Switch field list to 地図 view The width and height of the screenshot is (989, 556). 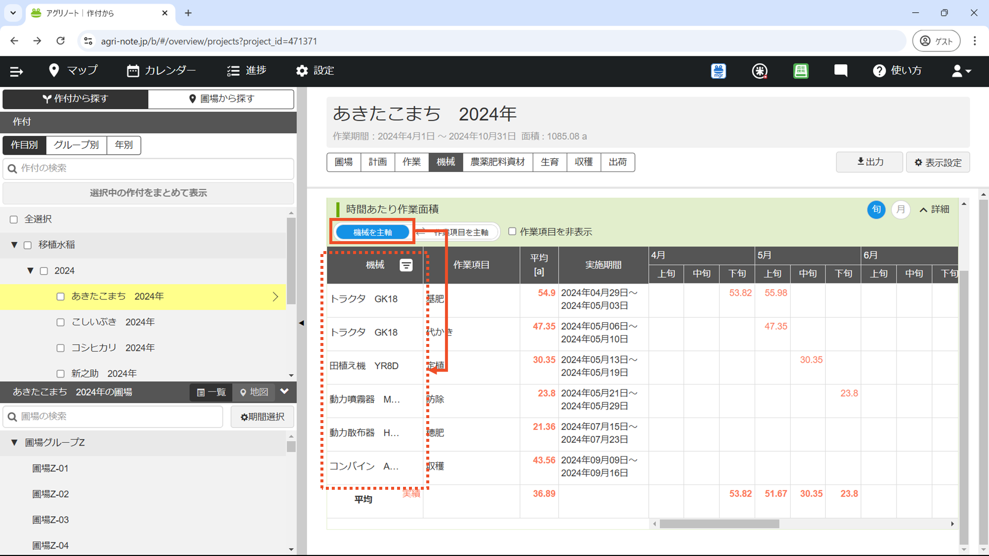[254, 392]
